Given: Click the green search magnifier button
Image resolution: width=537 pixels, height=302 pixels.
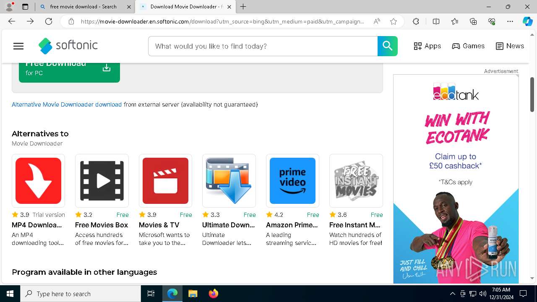Looking at the screenshot, I should 387,46.
